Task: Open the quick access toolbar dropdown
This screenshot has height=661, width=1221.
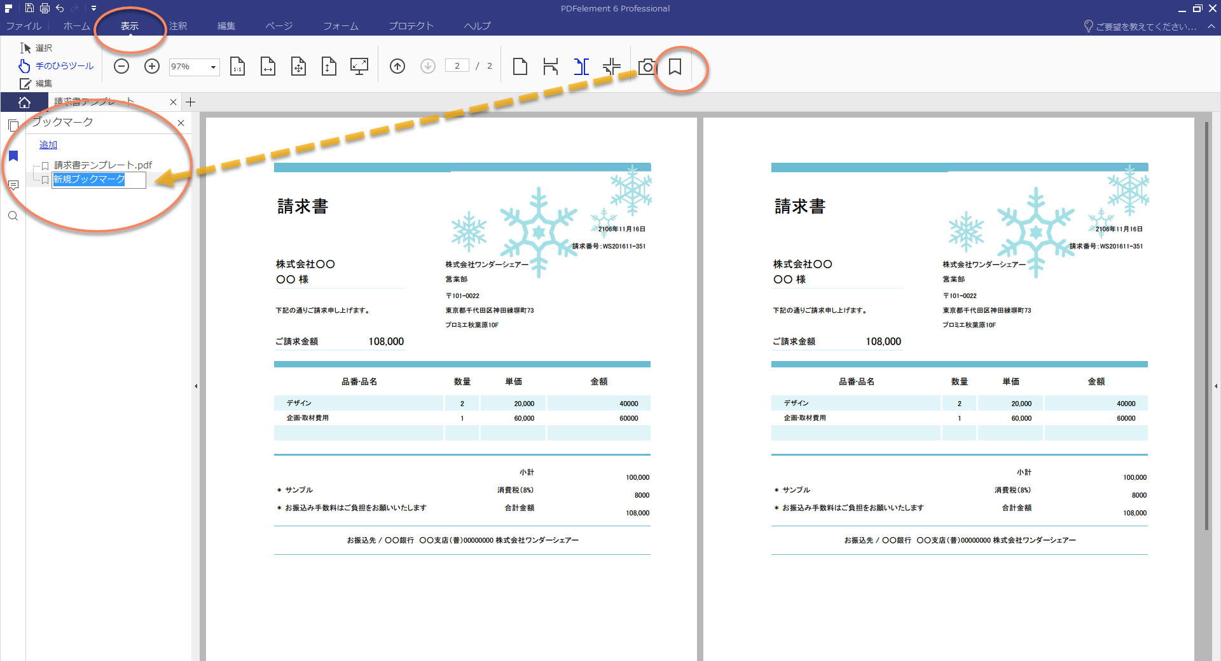Action: [93, 8]
